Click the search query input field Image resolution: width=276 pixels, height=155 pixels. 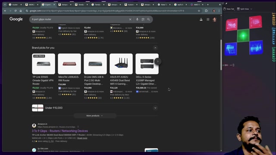[x=79, y=19]
